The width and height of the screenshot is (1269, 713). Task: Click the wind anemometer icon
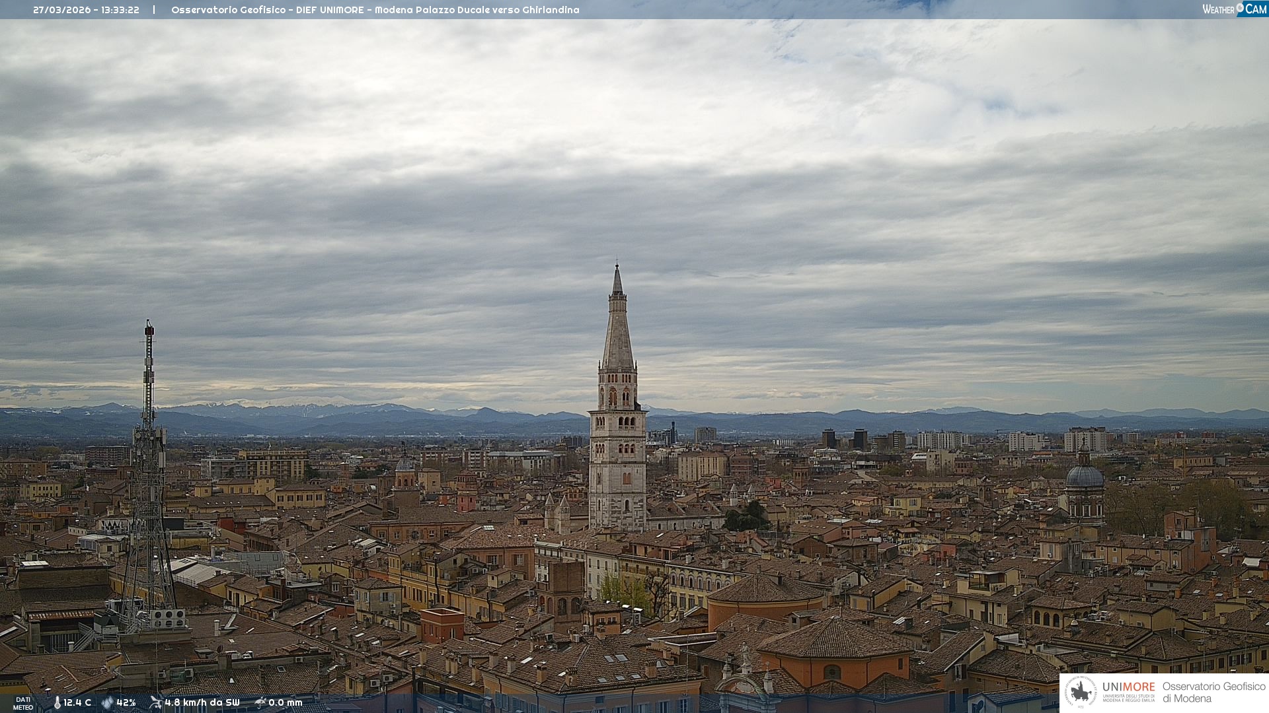[x=155, y=702]
